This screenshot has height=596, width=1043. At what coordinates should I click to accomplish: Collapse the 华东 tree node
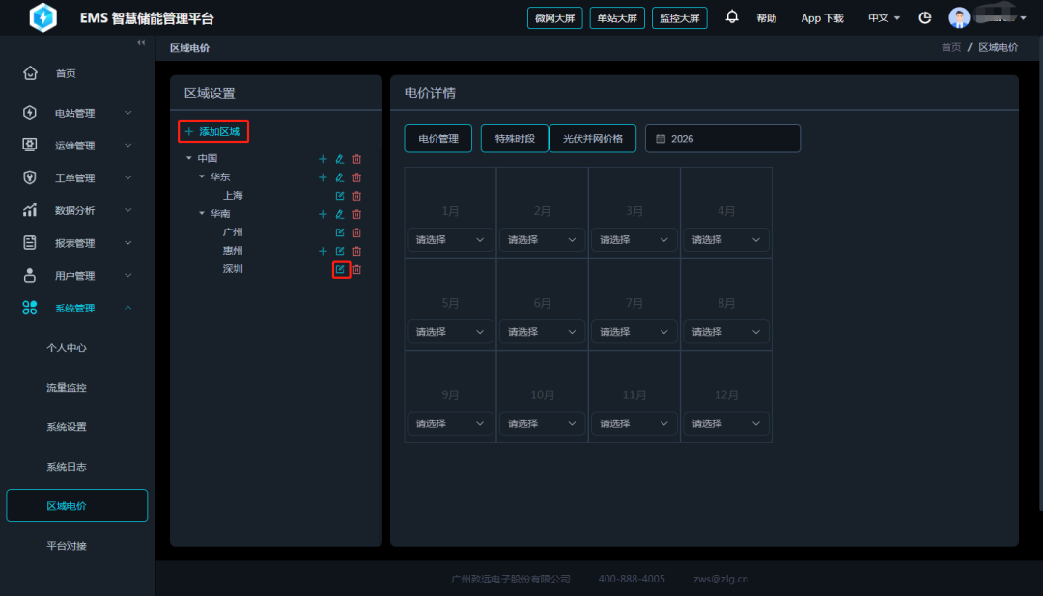point(202,177)
